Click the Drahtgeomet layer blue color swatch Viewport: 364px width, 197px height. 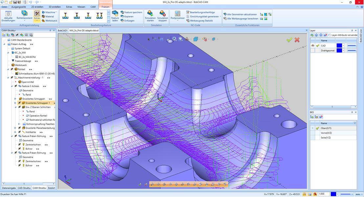339,50
